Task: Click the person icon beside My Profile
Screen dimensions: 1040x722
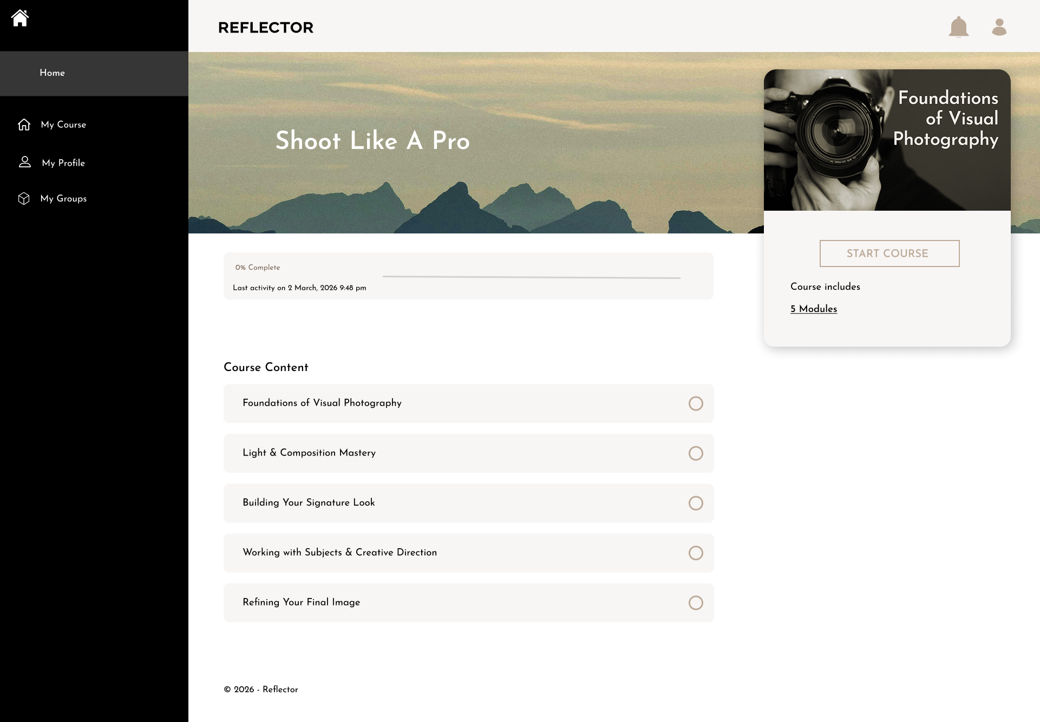Action: [25, 162]
